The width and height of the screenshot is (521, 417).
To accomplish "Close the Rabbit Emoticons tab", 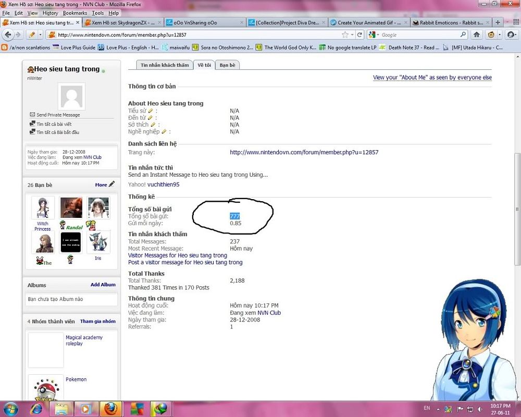I will [488, 22].
